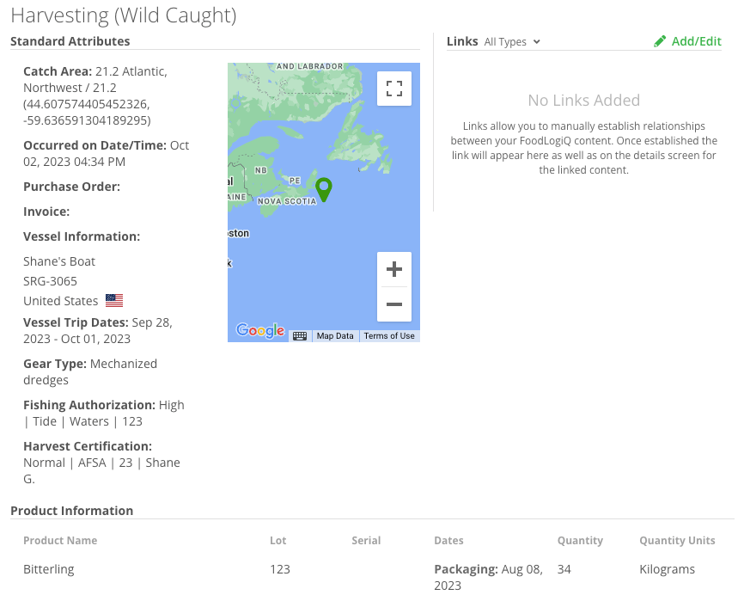The width and height of the screenshot is (744, 601).
Task: Click the Catch Area label
Action: 58,71
